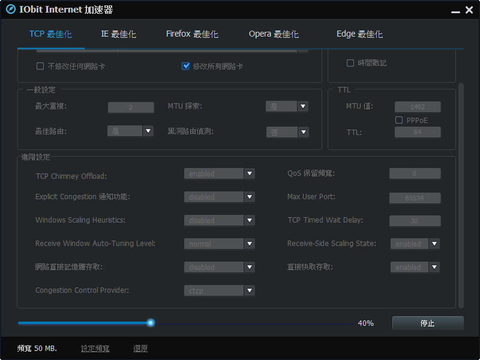Minimize the IObit Internet window

coord(455,10)
